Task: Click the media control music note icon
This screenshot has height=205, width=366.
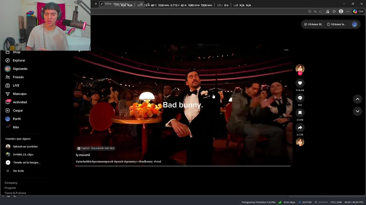Action: (327, 11)
